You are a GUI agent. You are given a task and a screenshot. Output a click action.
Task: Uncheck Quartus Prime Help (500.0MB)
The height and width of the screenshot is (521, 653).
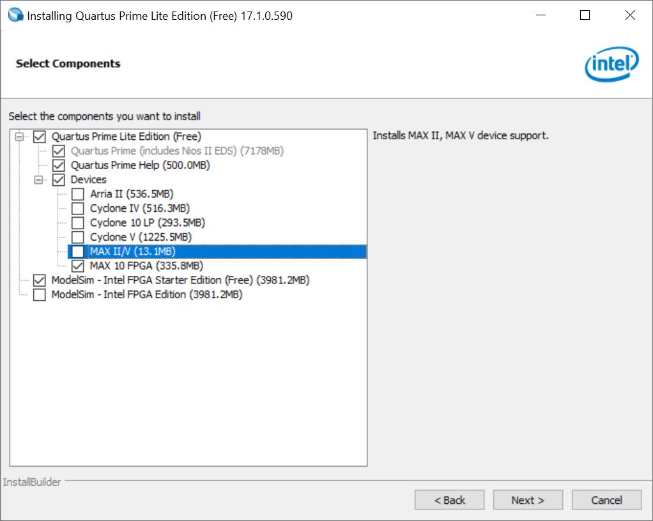pos(59,165)
